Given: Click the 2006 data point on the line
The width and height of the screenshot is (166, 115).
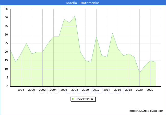Looking at the screenshot, I should pos(64,19).
